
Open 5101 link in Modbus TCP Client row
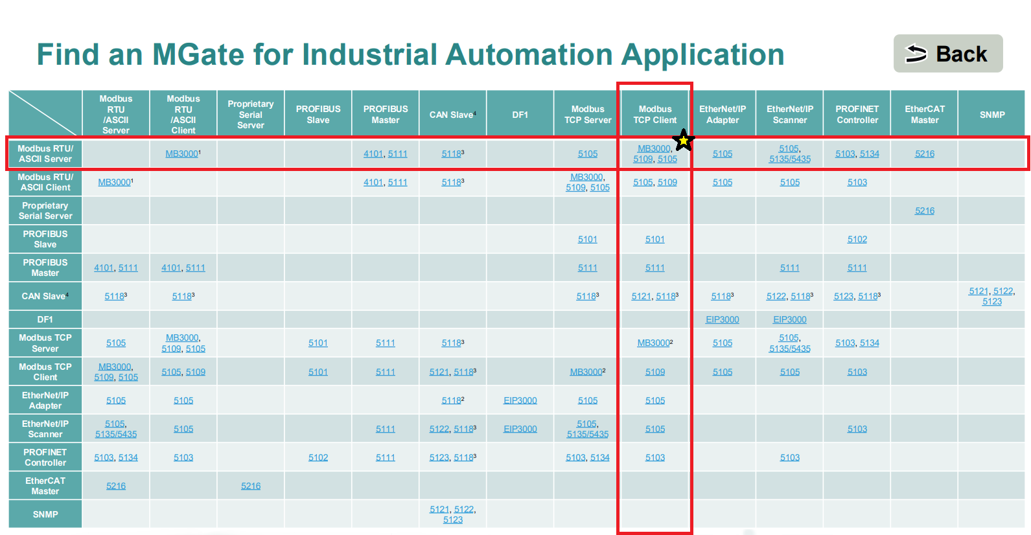click(x=318, y=372)
